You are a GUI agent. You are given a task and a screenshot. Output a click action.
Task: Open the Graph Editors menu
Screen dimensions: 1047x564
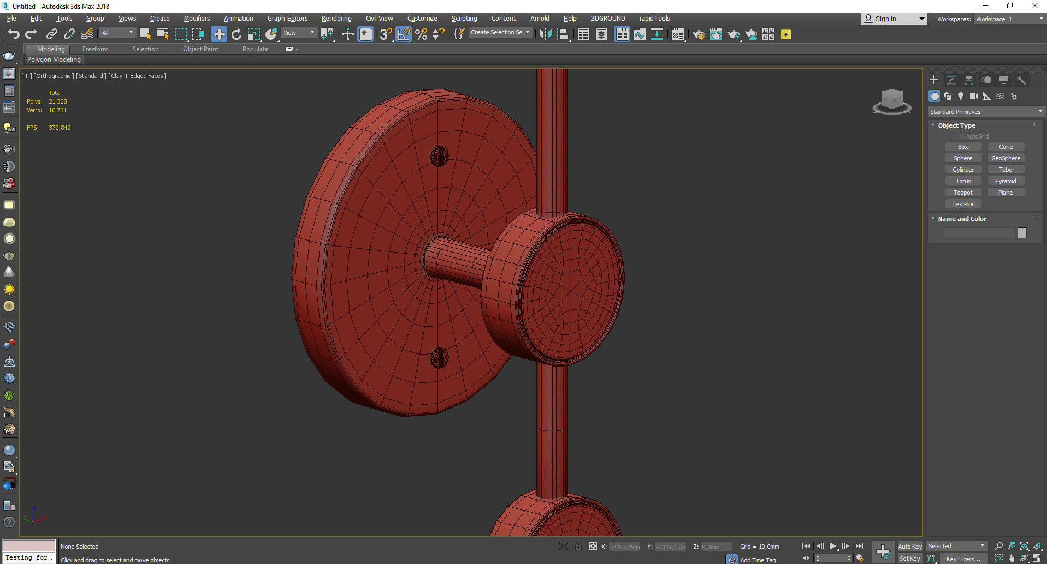[287, 19]
